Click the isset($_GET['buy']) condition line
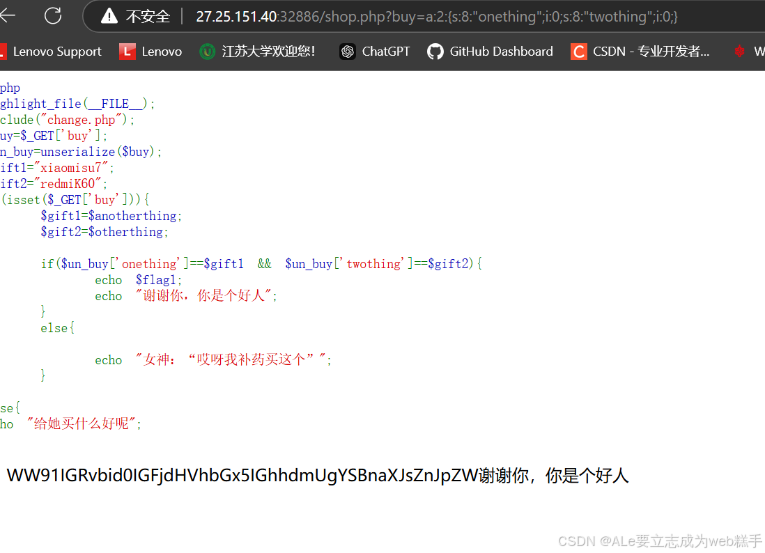Image resolution: width=765 pixels, height=553 pixels. (75, 199)
